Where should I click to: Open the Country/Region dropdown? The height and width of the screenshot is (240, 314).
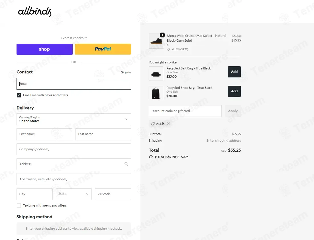[x=74, y=119]
